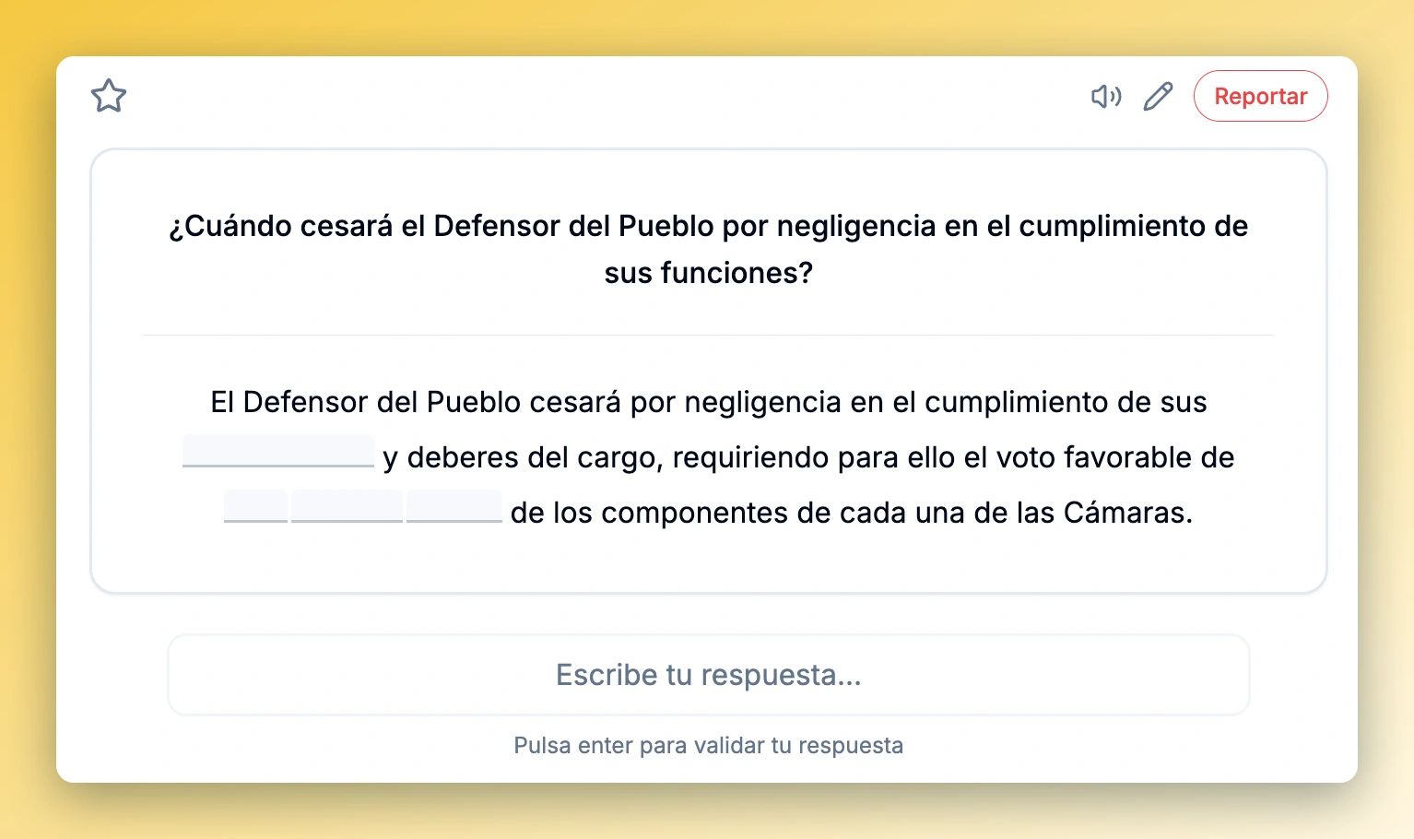Select the shortest blank in the three-blank group
1414x839 pixels.
[255, 507]
